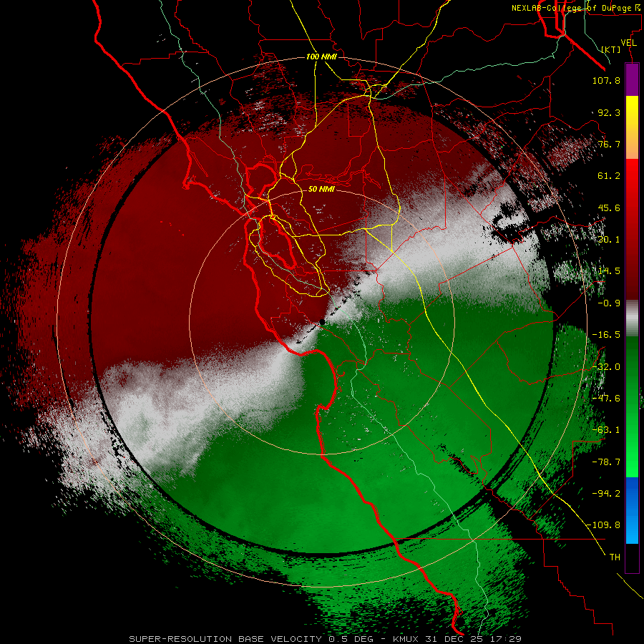Select the 14.5 velocity scale value

(609, 271)
